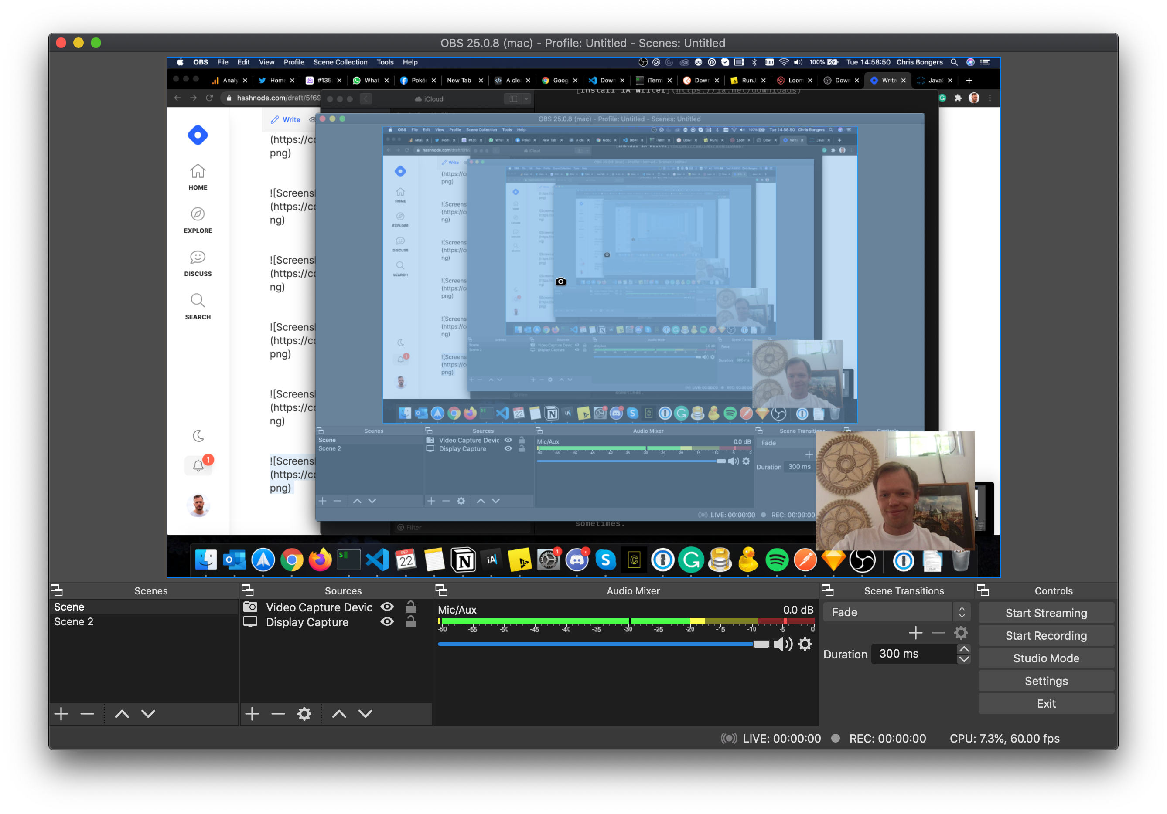Click the monitor icon beside Display Capture
The width and height of the screenshot is (1167, 814).
click(250, 622)
